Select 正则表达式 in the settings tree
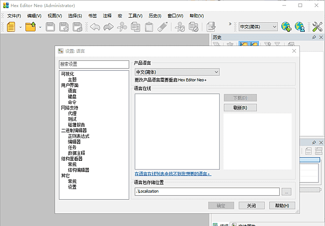 click(79, 136)
